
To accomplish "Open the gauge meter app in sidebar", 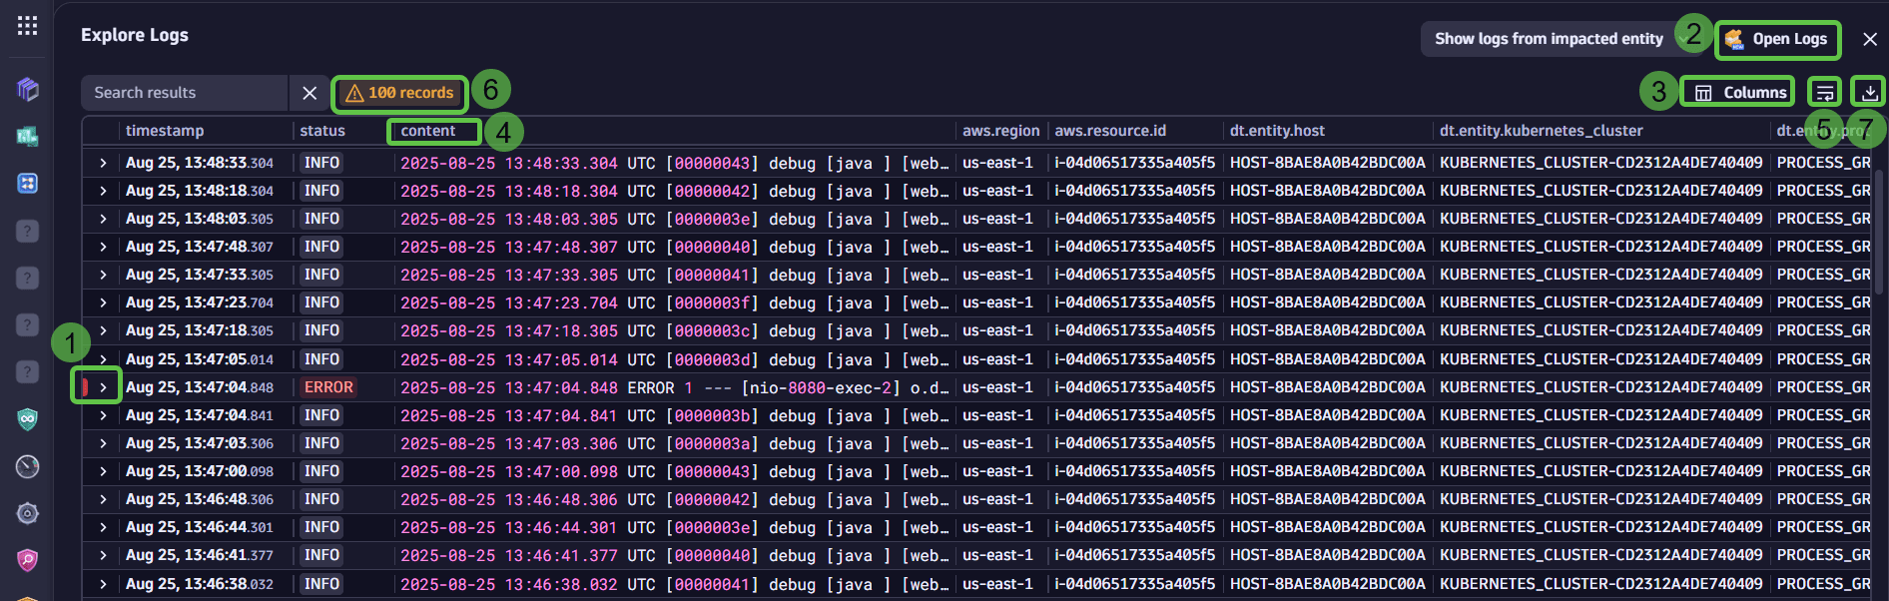I will [28, 466].
